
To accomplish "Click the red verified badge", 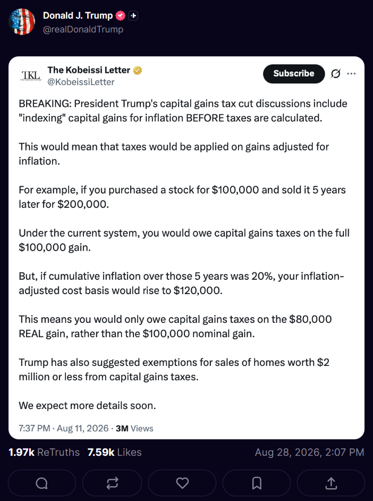I will pos(120,15).
